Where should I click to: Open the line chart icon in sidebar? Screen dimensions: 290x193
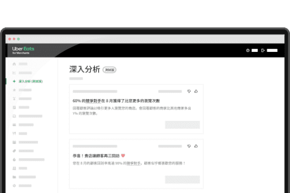tap(14, 73)
